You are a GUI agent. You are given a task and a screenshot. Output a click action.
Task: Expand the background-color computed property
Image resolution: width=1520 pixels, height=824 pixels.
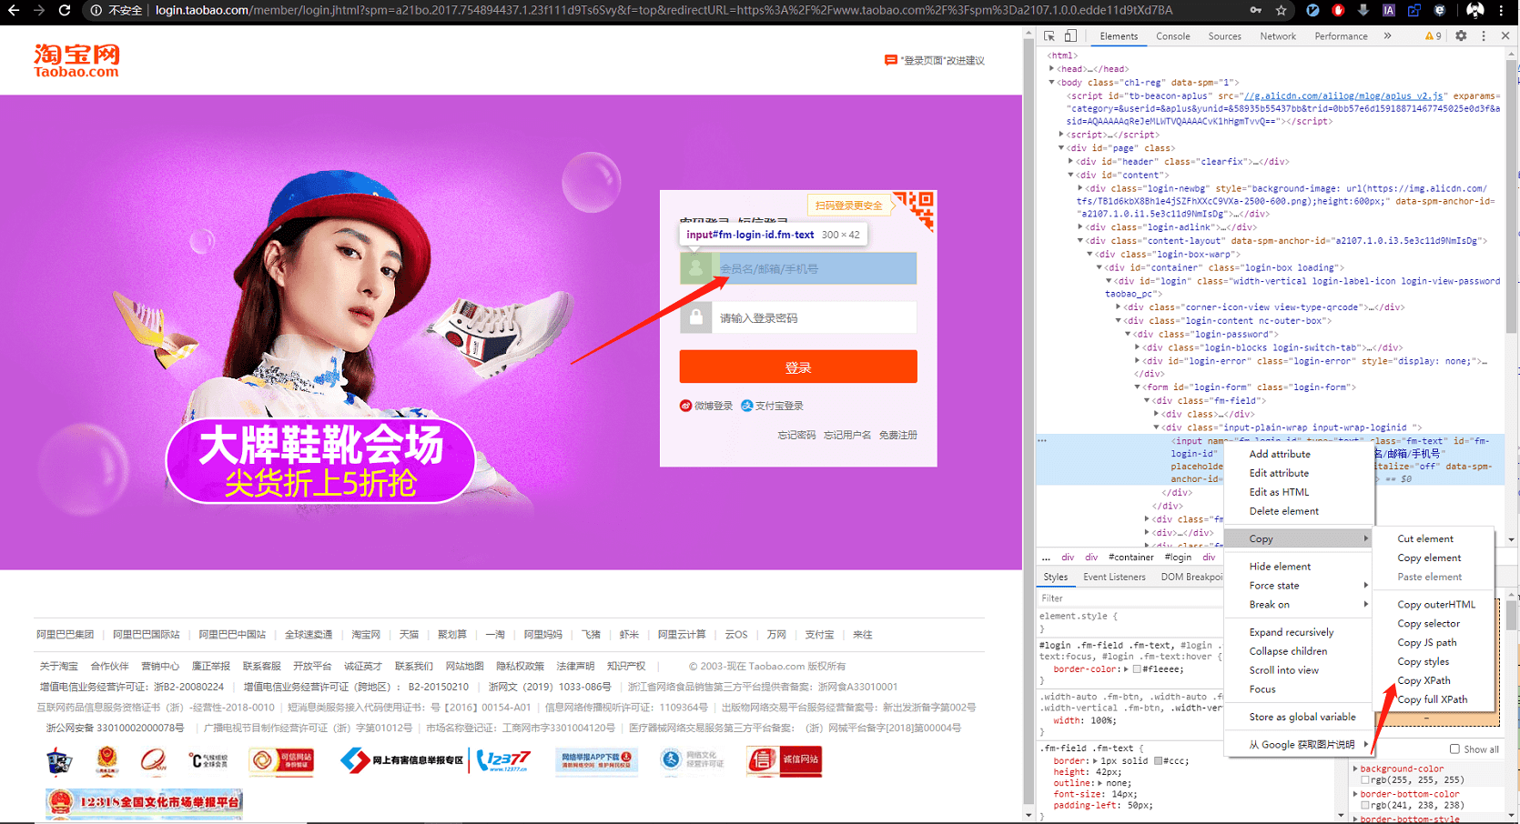pyautogui.click(x=1355, y=769)
